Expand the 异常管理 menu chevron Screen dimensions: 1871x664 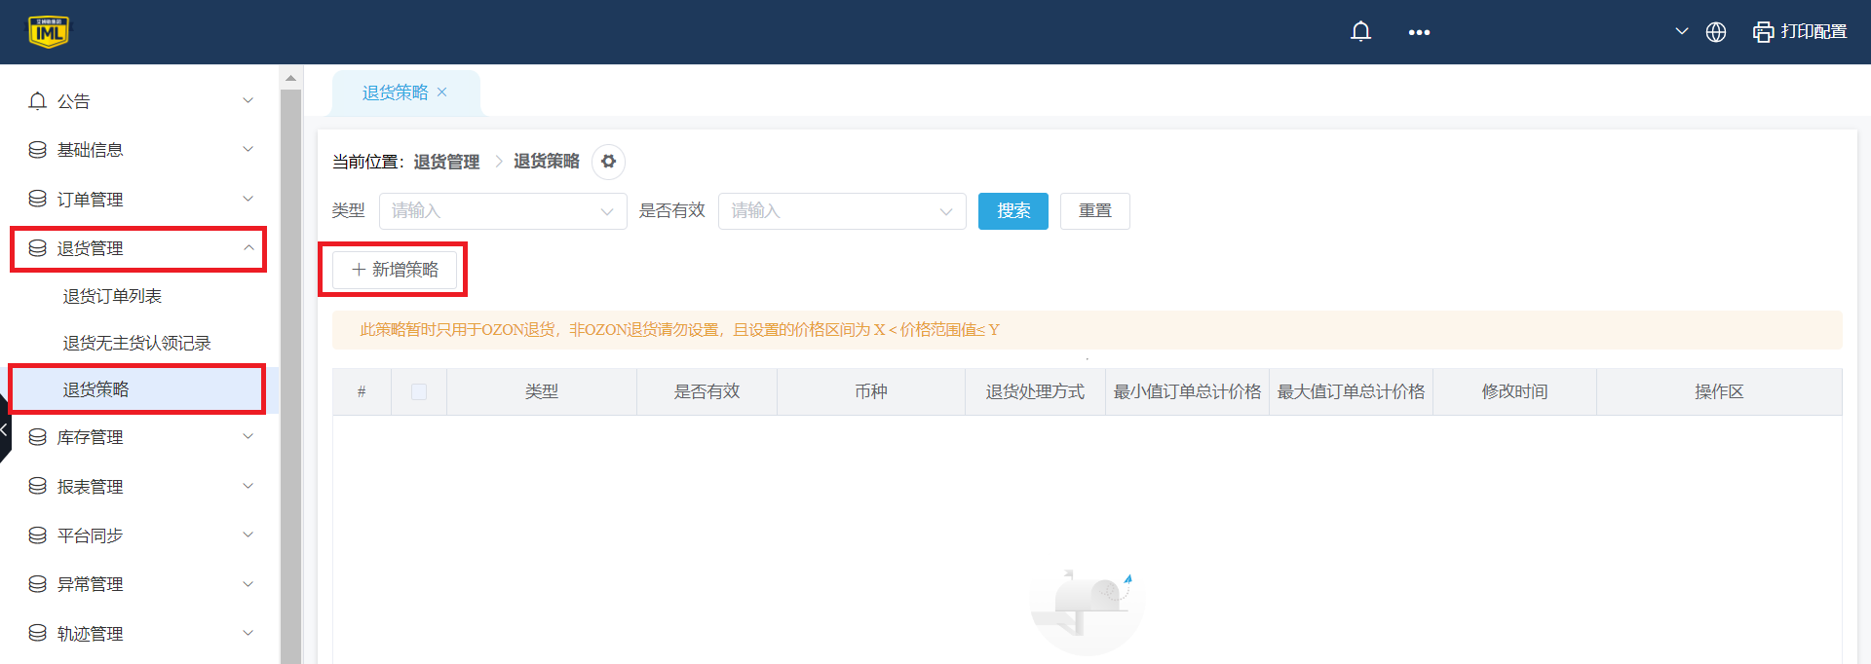(x=248, y=584)
